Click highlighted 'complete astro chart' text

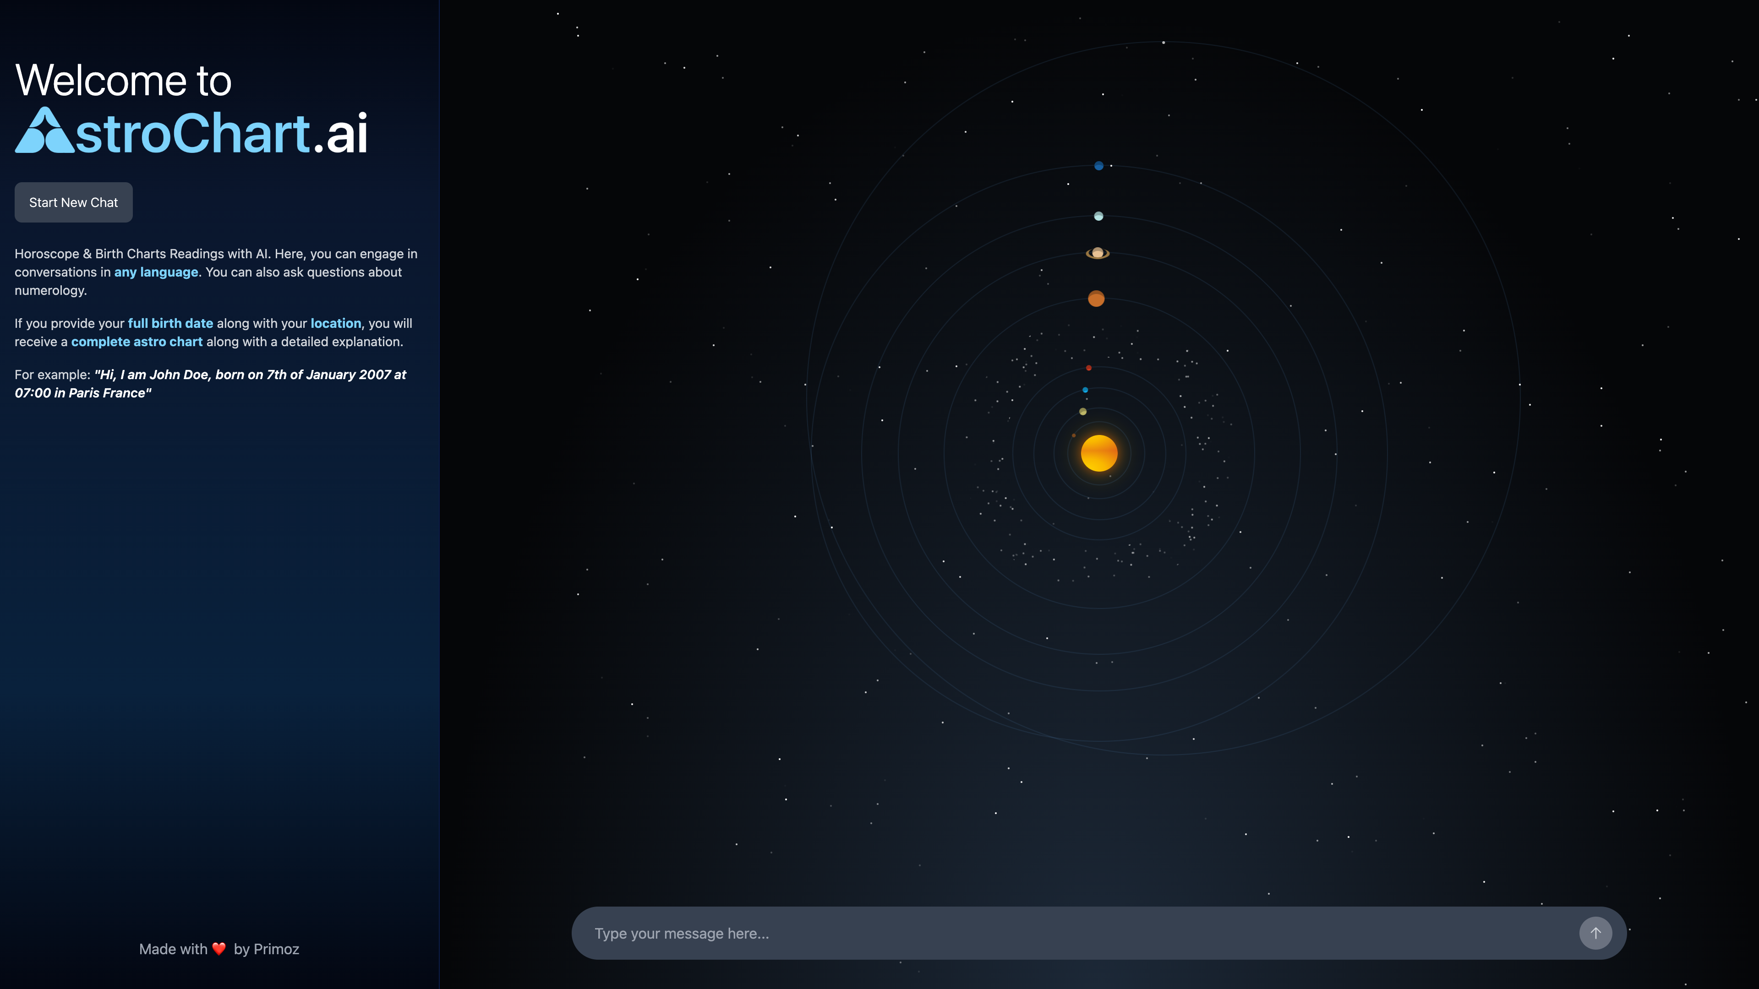point(137,341)
